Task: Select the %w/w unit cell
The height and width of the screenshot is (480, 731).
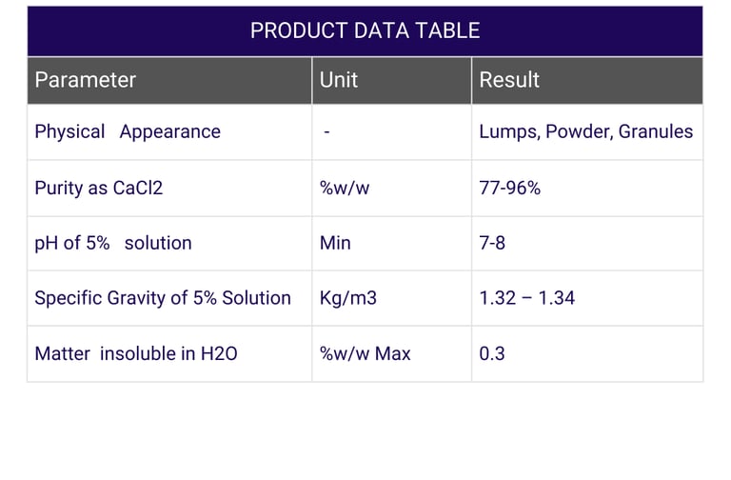Action: pyautogui.click(x=345, y=188)
